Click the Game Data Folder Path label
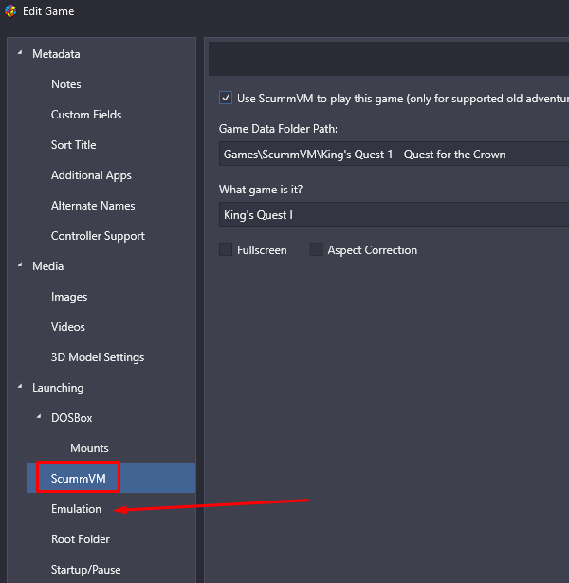Image resolution: width=569 pixels, height=583 pixels. (278, 129)
